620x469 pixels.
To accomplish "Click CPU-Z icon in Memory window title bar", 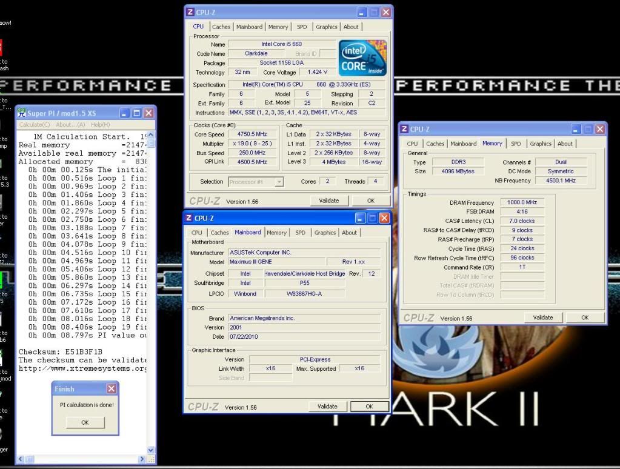I will [404, 129].
